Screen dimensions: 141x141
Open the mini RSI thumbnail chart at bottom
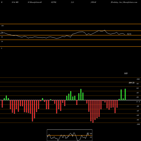[x=70, y=135]
